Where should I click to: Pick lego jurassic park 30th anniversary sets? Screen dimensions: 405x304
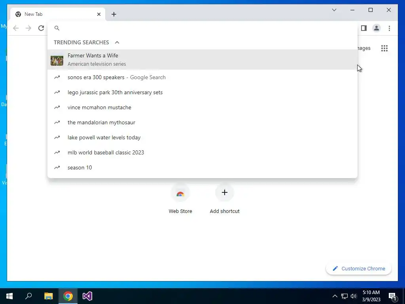(202, 92)
